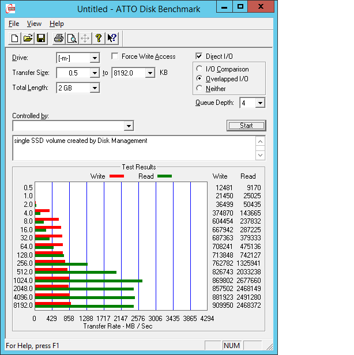Uncheck the Direct I/O checkbox
The image size is (354, 355).
(x=199, y=56)
